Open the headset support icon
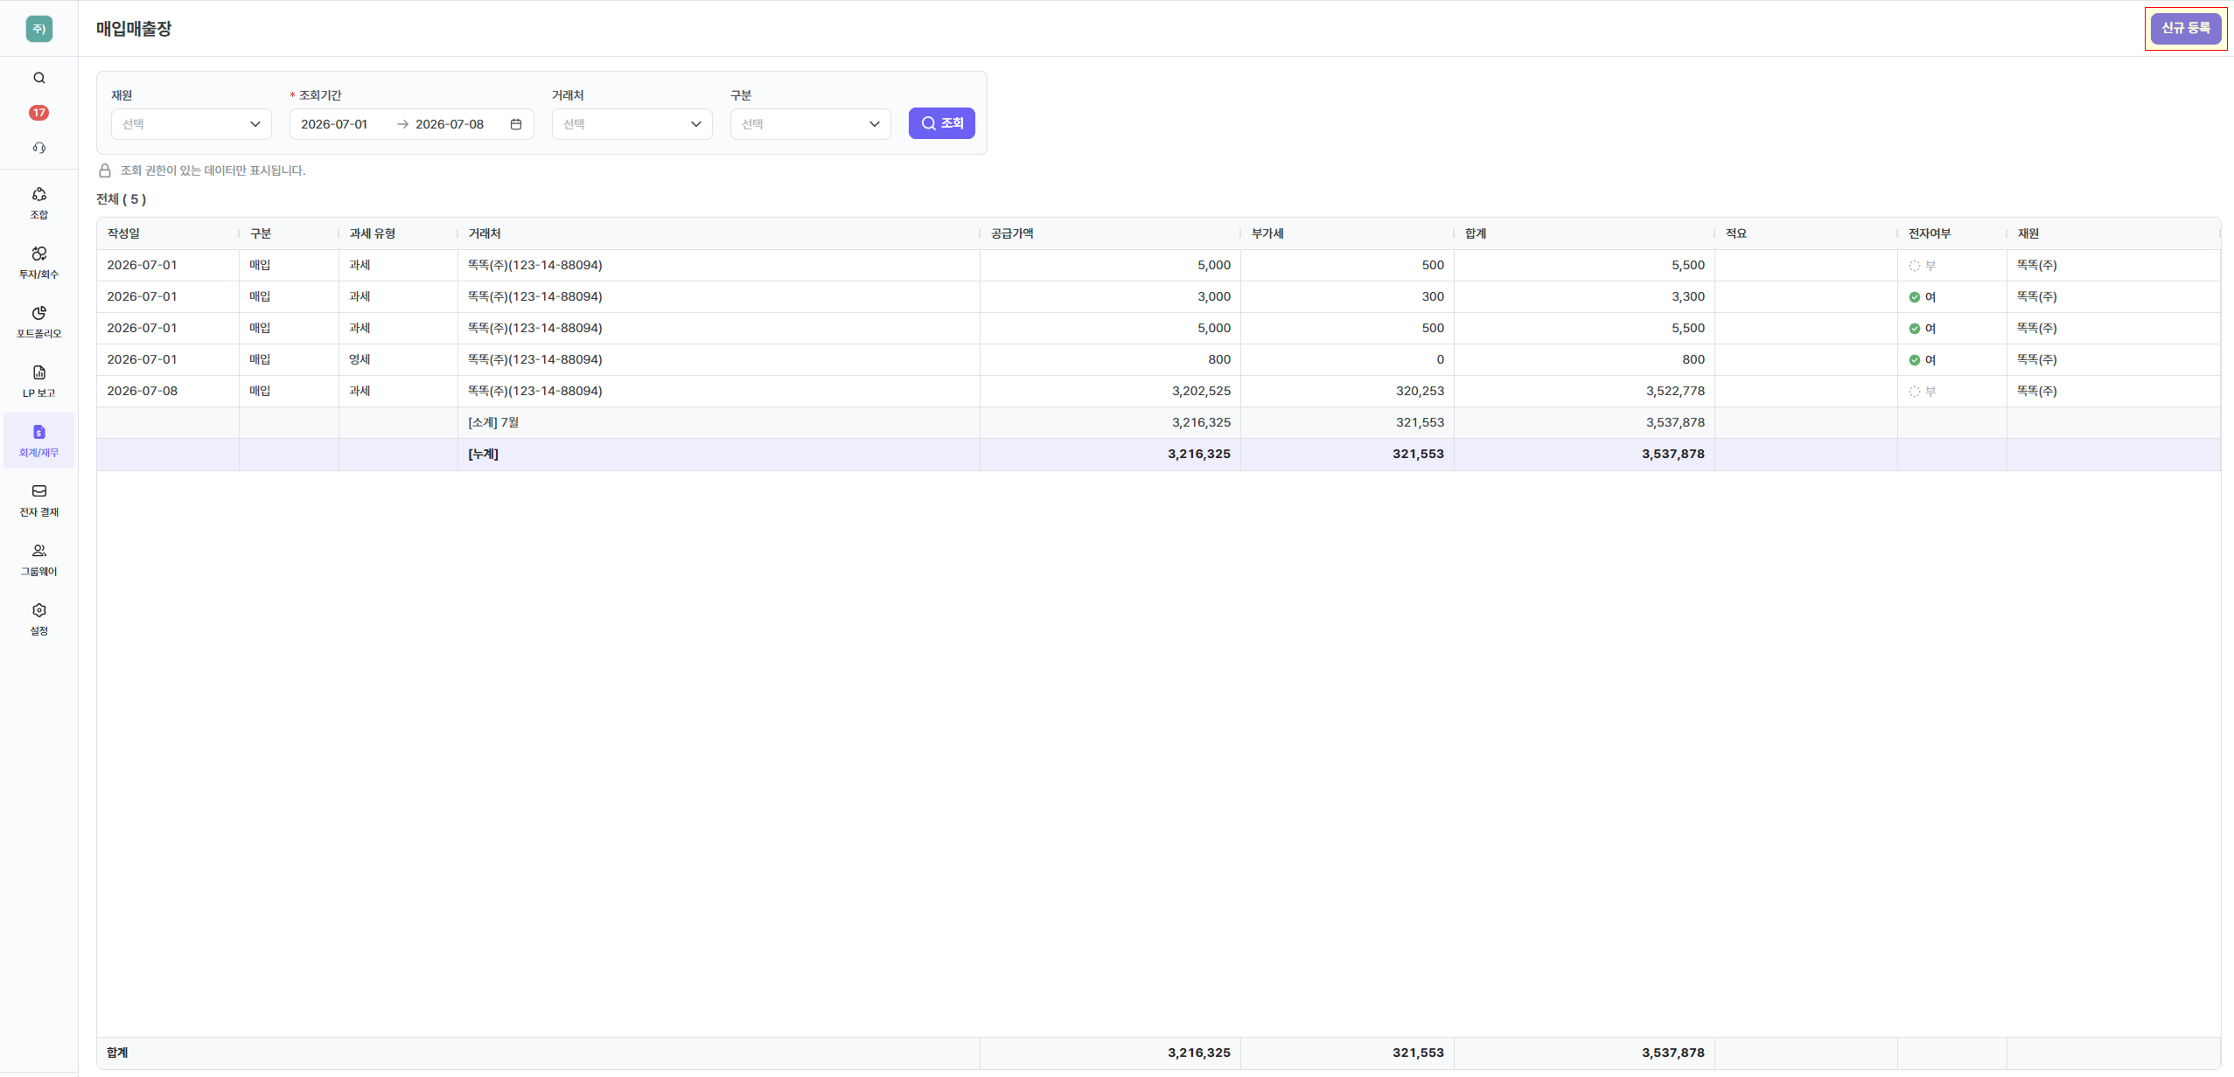 tap(39, 148)
